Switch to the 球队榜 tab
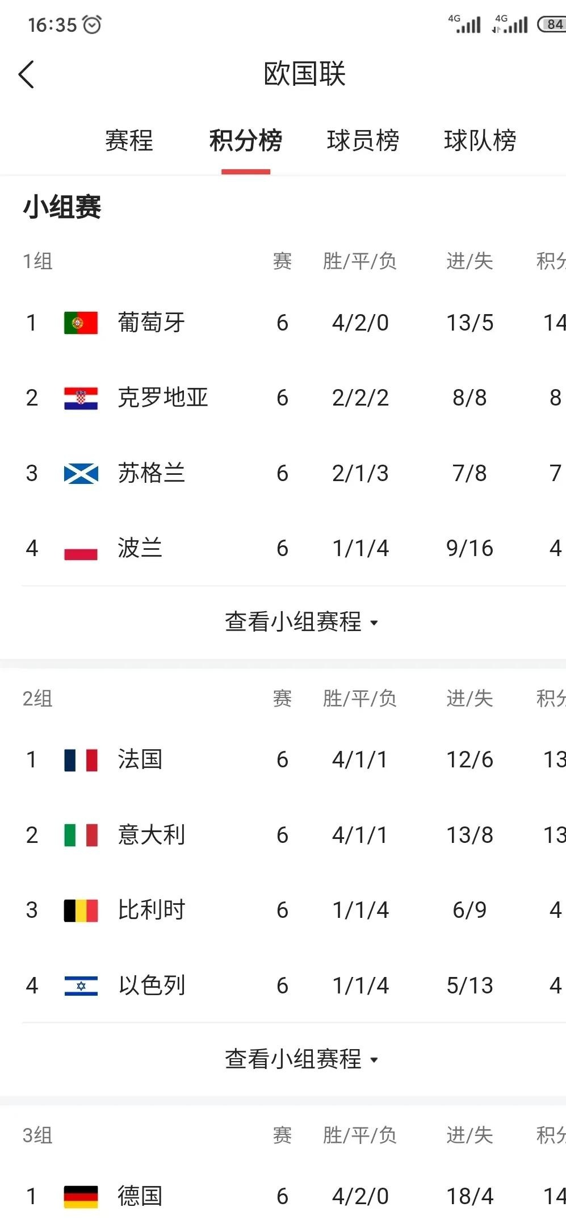The image size is (566, 1232). (x=481, y=142)
